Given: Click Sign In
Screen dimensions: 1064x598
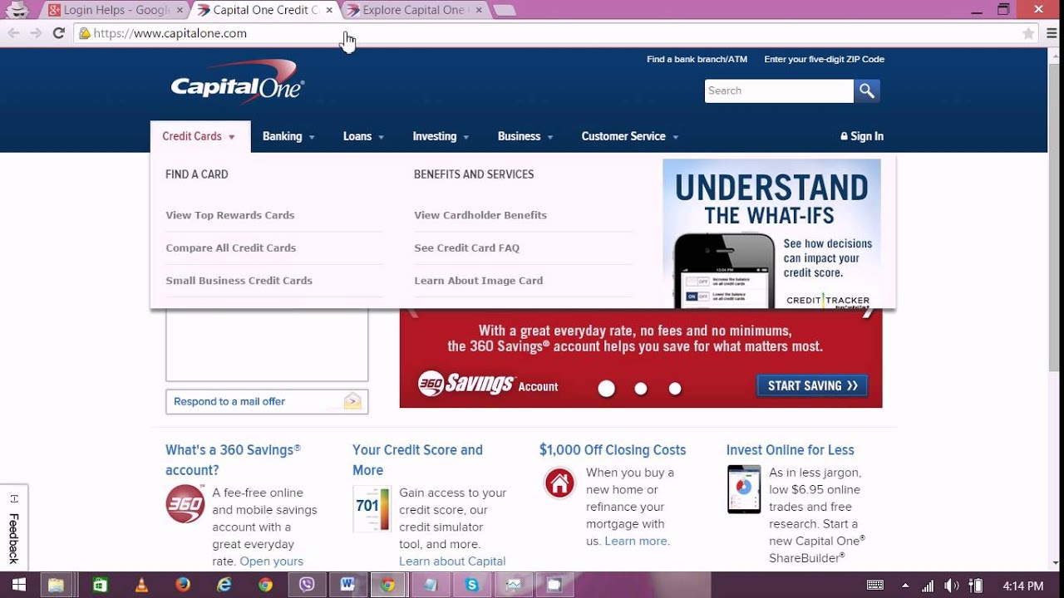Looking at the screenshot, I should (862, 136).
